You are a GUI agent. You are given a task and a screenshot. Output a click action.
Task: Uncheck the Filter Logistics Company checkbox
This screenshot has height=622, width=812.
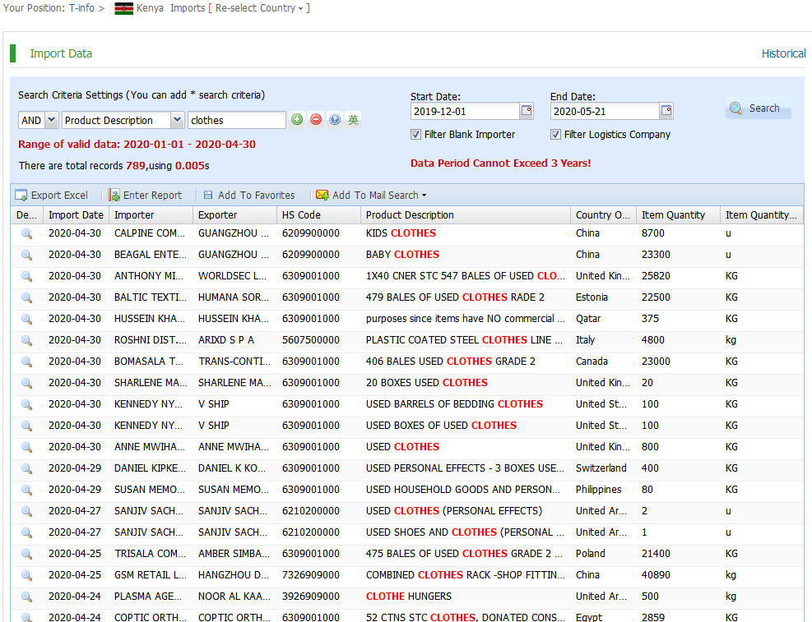click(x=556, y=135)
